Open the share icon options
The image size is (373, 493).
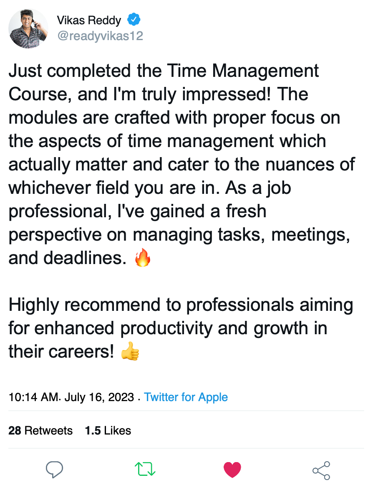321,470
